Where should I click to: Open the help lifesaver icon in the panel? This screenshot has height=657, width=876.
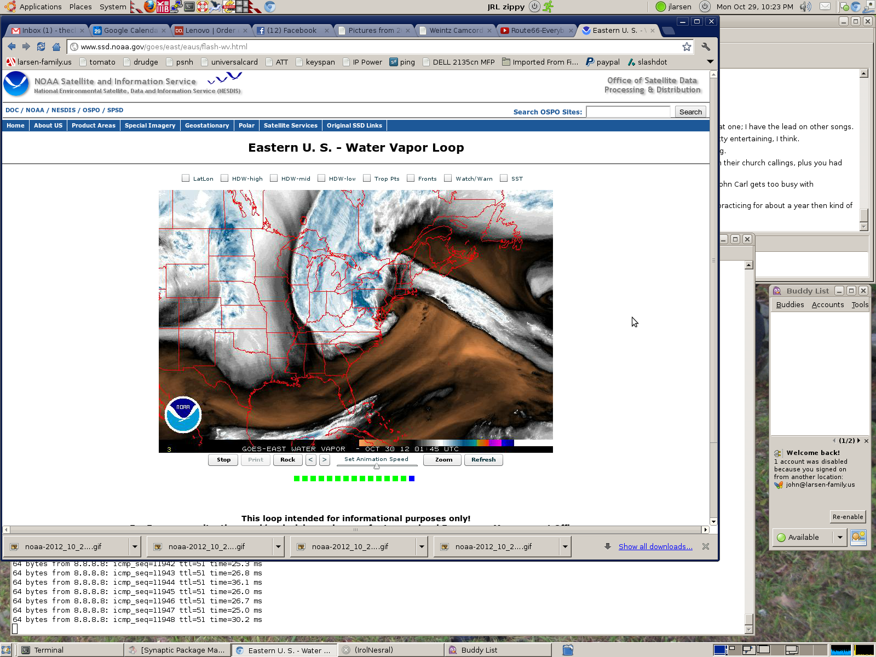coord(203,7)
